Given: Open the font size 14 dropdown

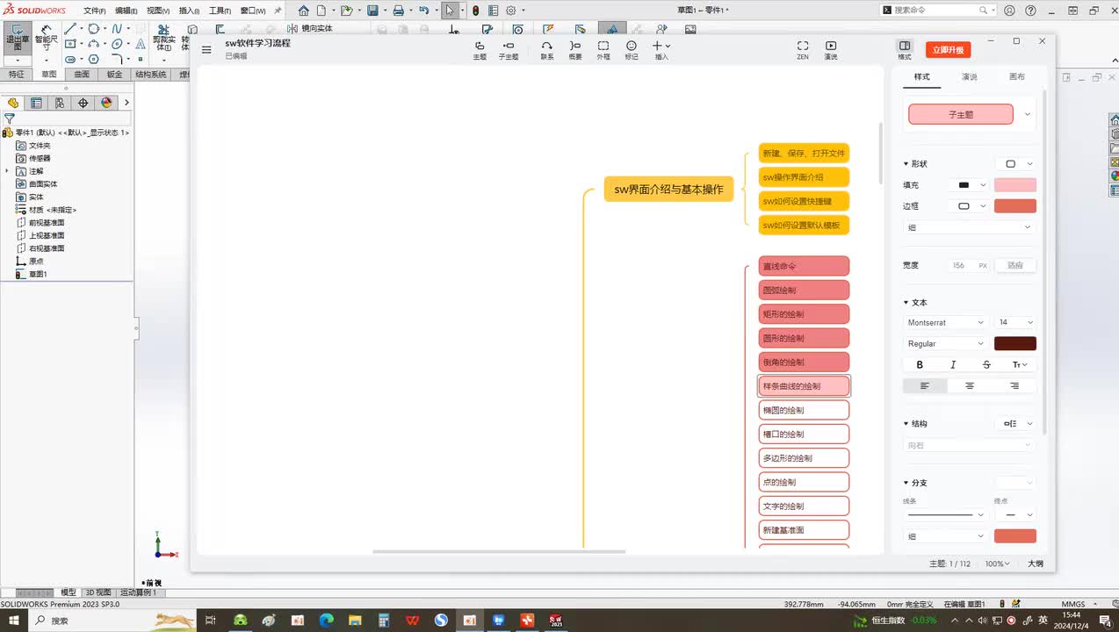Looking at the screenshot, I should pyautogui.click(x=1014, y=322).
